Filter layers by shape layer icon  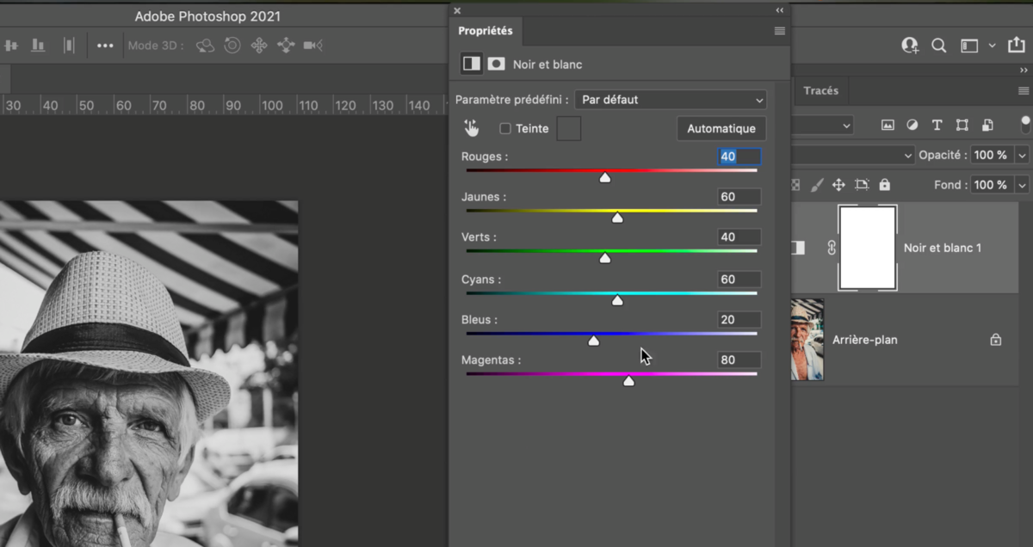pos(962,125)
